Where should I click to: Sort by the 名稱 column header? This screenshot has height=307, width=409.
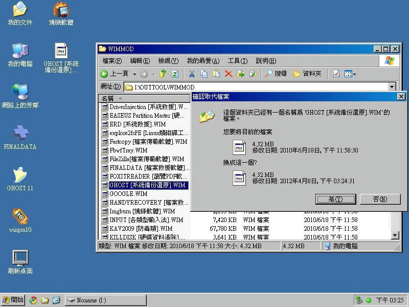(x=144, y=98)
